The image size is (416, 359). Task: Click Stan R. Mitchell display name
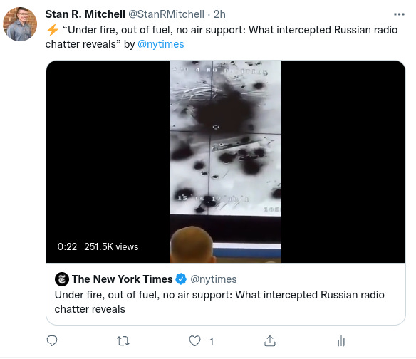pyautogui.click(x=85, y=14)
